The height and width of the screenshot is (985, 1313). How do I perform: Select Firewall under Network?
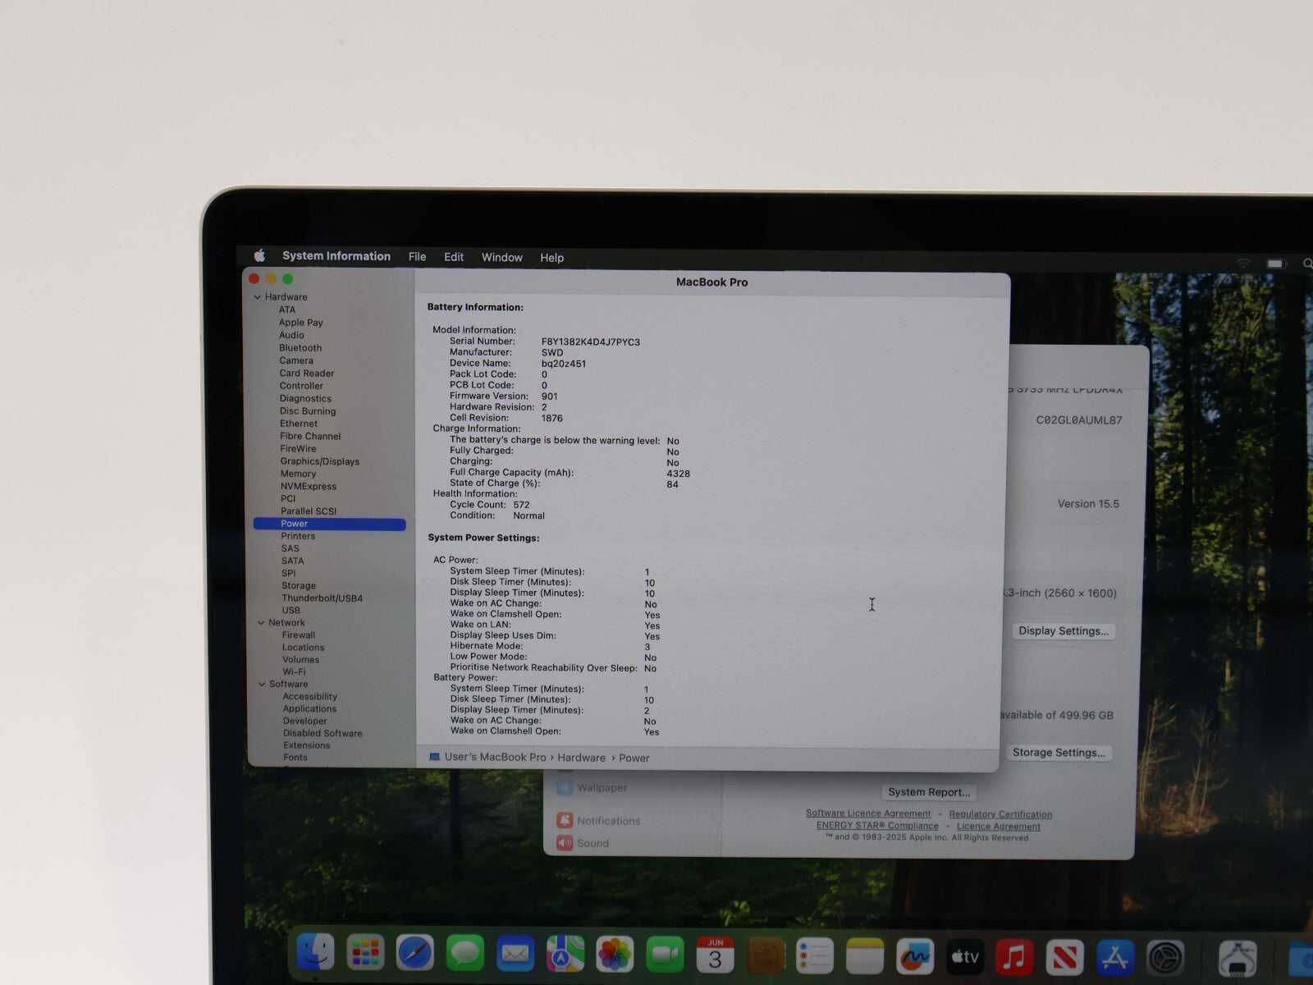click(299, 635)
